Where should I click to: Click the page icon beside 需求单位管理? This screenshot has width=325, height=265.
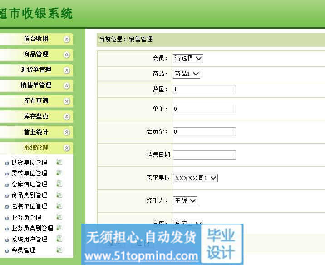coord(59,173)
